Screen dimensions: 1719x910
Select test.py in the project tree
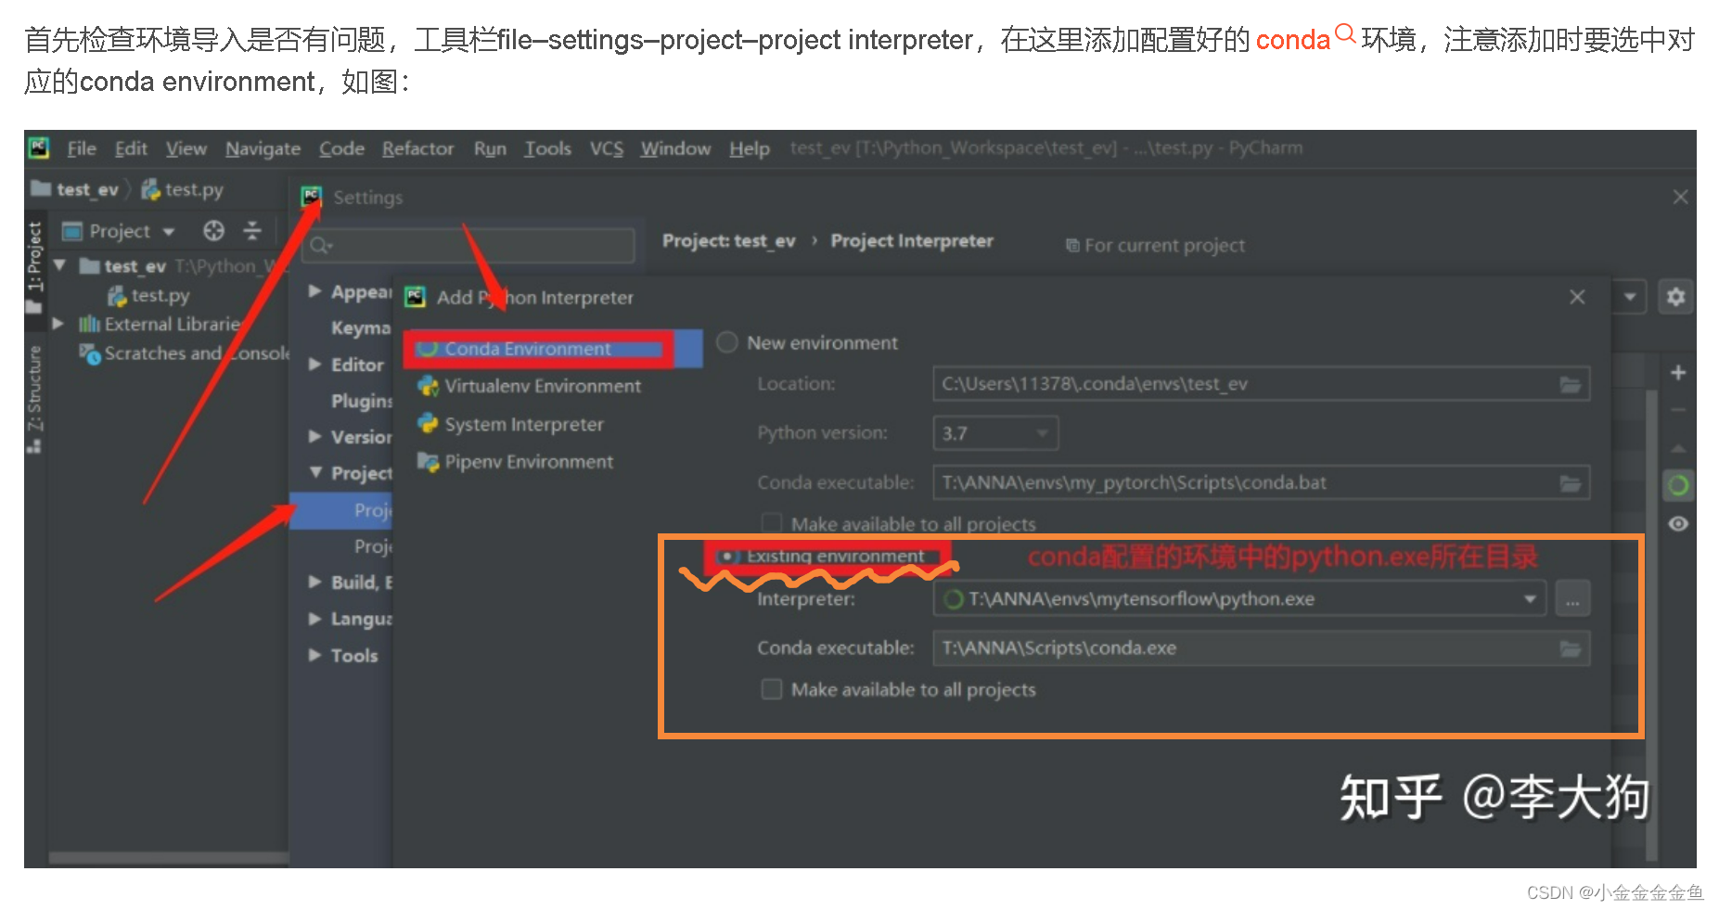(x=149, y=295)
